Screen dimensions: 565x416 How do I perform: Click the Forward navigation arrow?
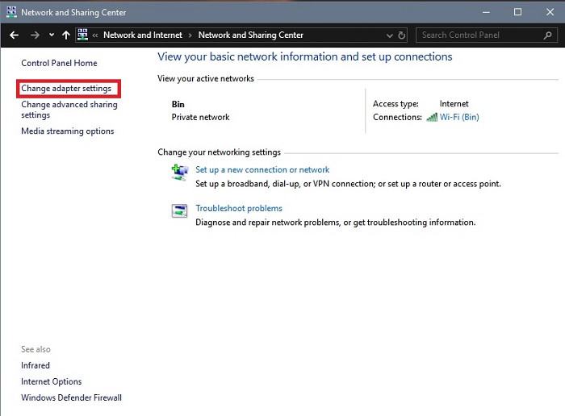click(35, 35)
